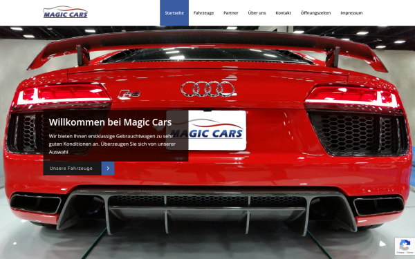
Task: View Öffnungszeiten page
Action: tap(315, 13)
